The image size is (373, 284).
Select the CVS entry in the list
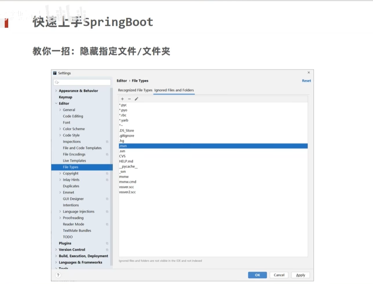tap(213, 156)
